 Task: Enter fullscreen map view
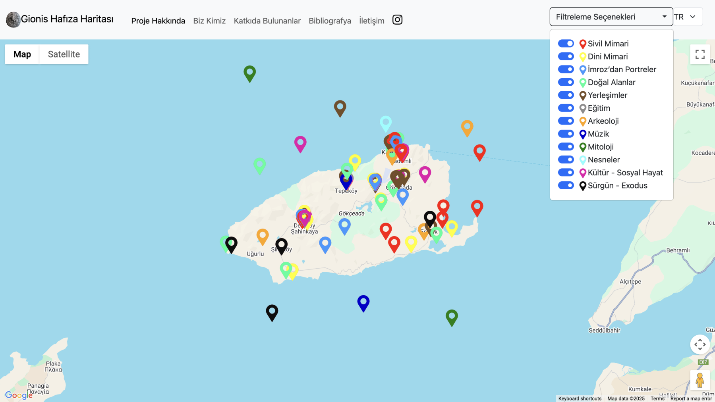[700, 54]
